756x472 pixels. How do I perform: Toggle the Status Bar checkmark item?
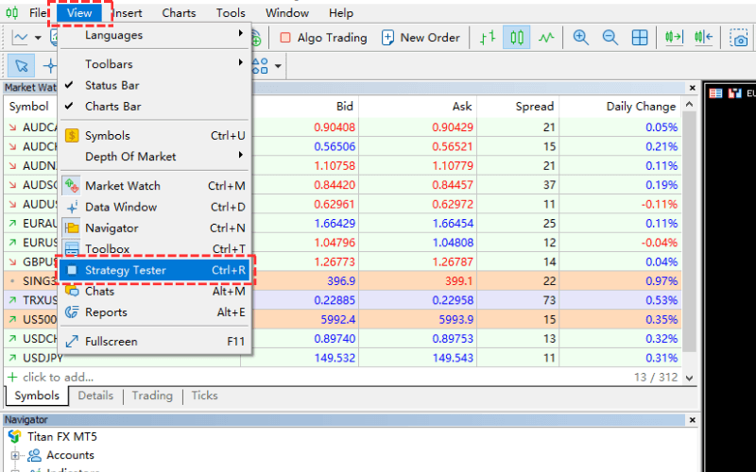pos(112,85)
